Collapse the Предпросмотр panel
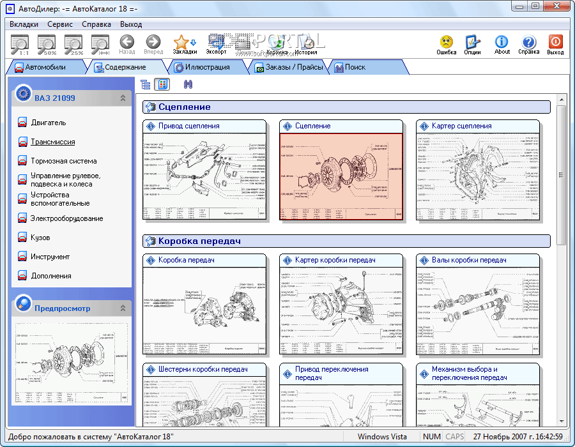Viewport: 575px width, 447px height. tap(123, 308)
